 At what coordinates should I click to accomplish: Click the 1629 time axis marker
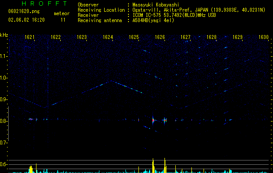237,37
